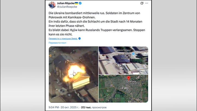The height and width of the screenshot is (111, 197).
Task: Open the three-dot more options menu
Action: [x=147, y=3]
